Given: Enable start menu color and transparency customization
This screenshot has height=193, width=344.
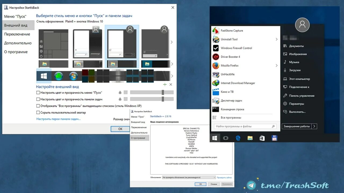Looking at the screenshot, I should pos(38,92).
